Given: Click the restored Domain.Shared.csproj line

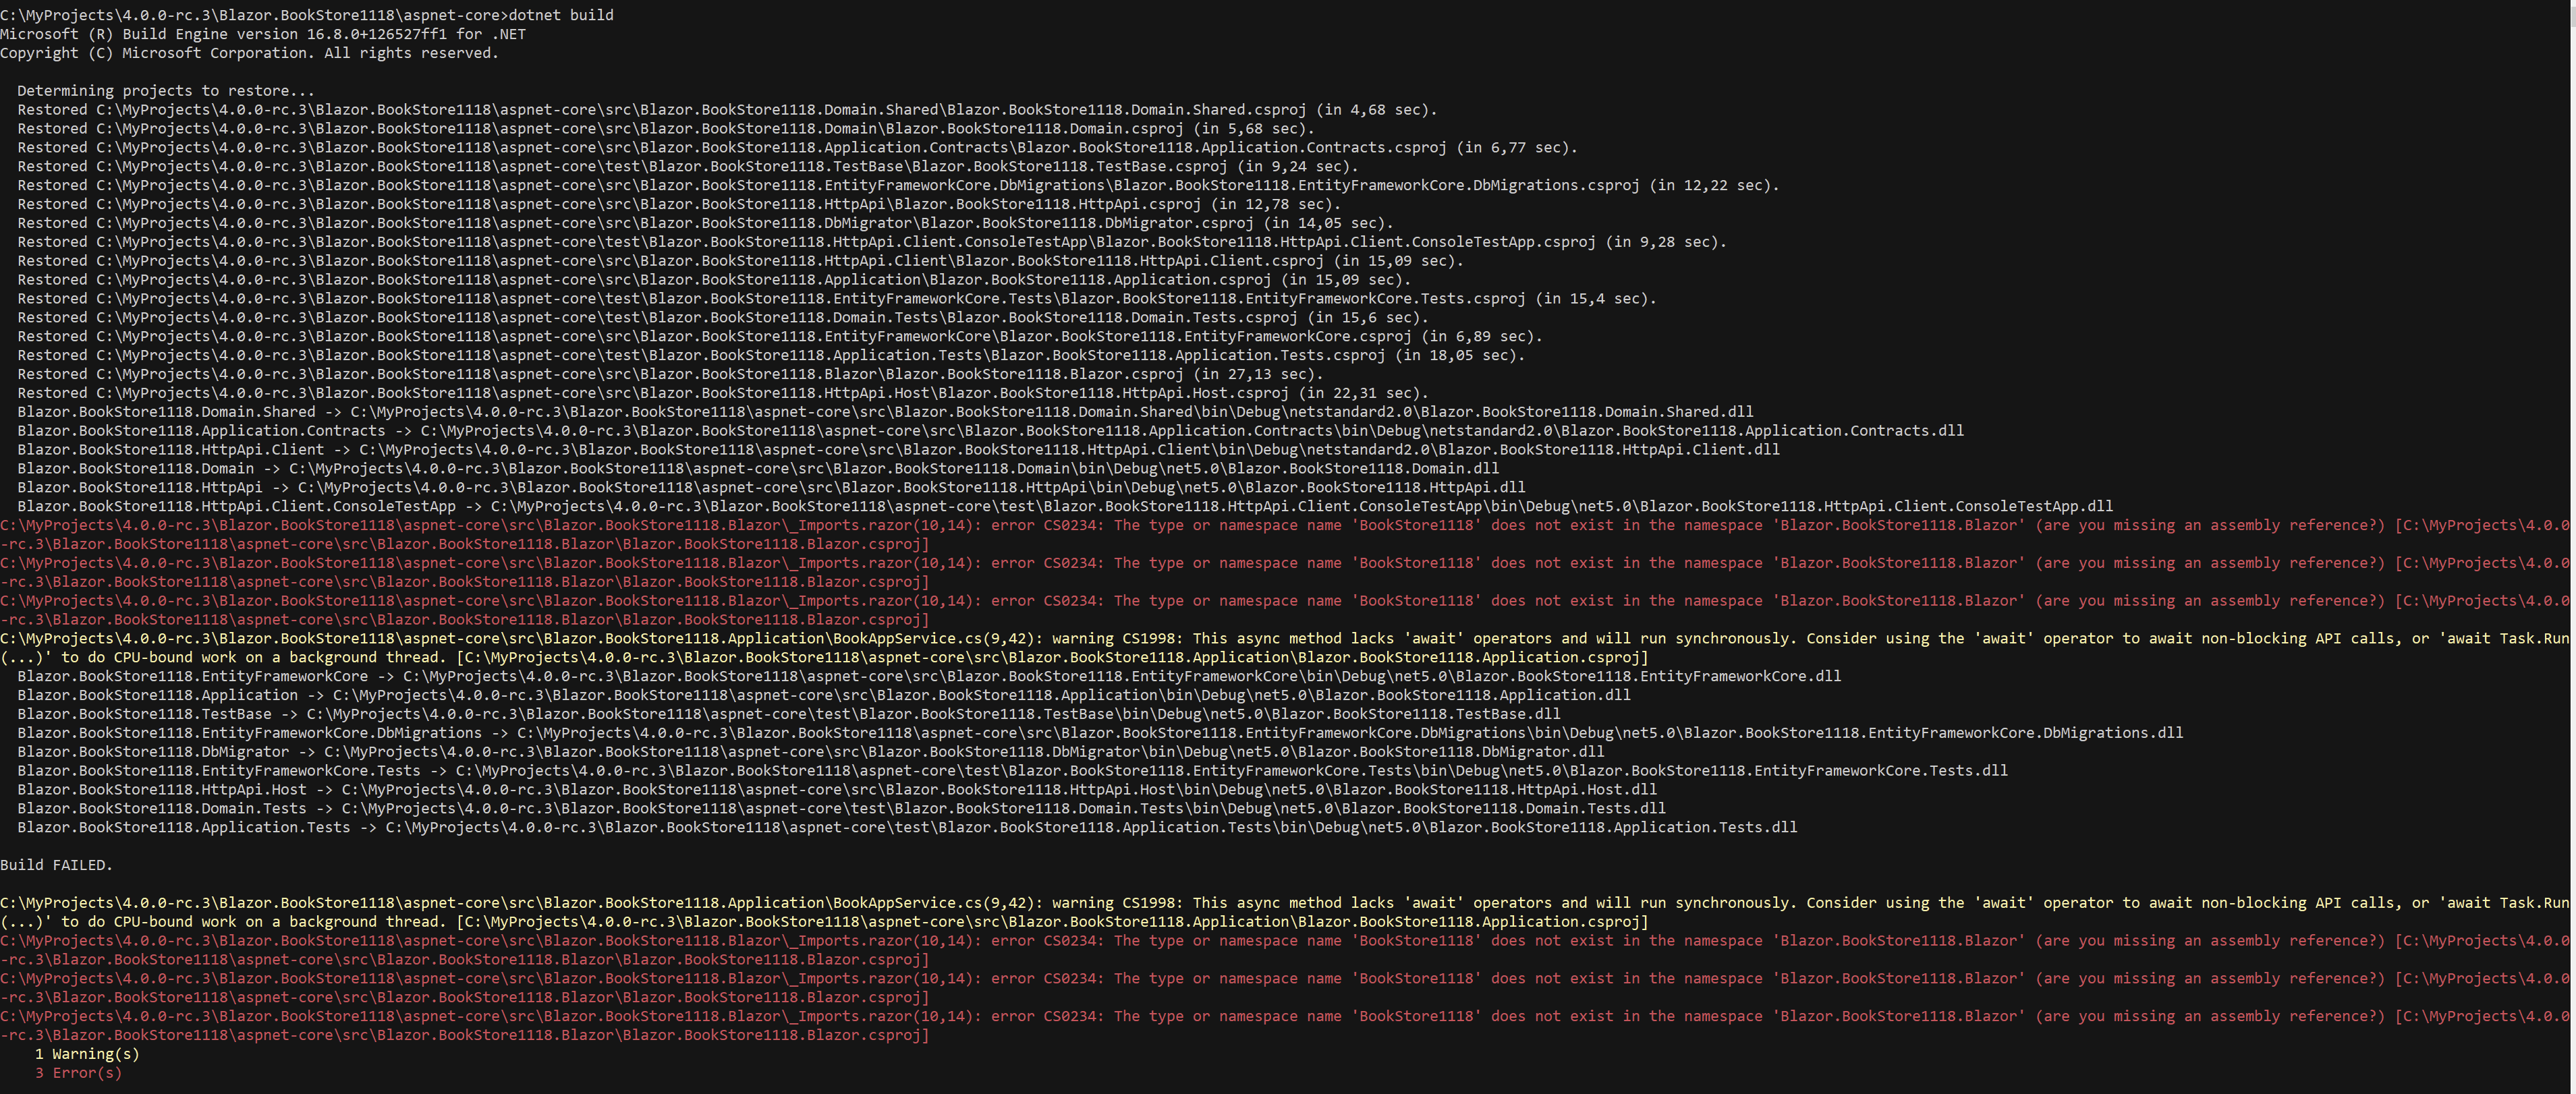Looking at the screenshot, I should (x=726, y=110).
